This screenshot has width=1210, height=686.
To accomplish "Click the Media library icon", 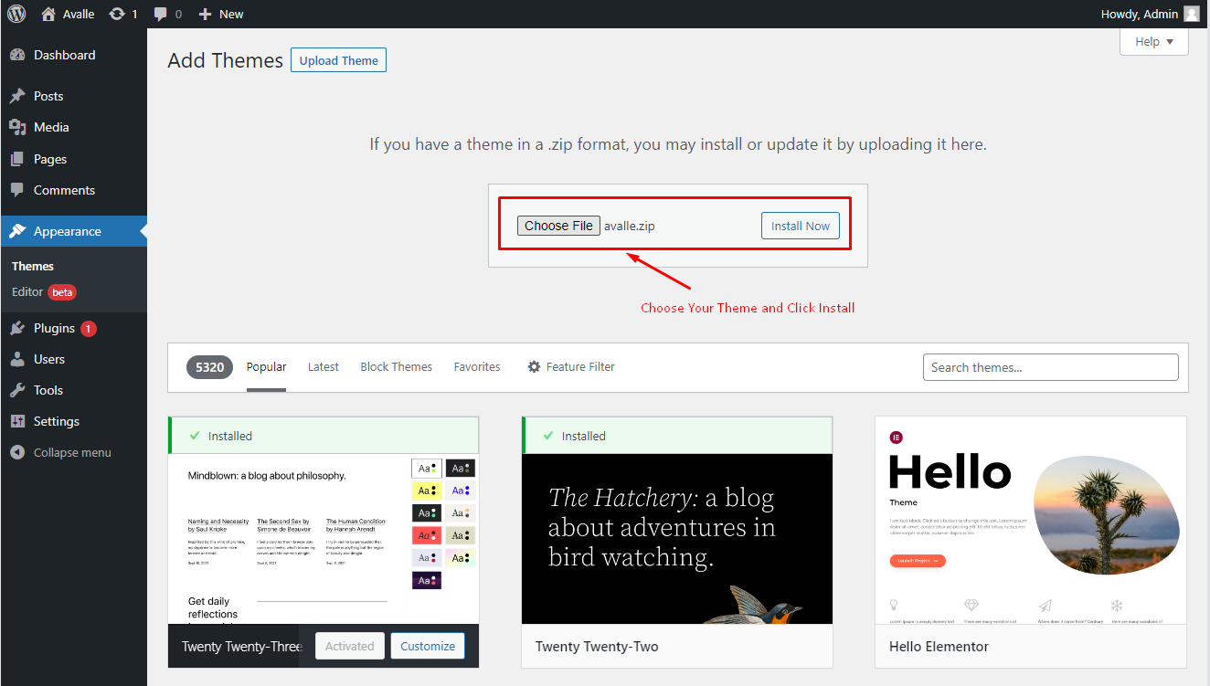I will [x=17, y=127].
